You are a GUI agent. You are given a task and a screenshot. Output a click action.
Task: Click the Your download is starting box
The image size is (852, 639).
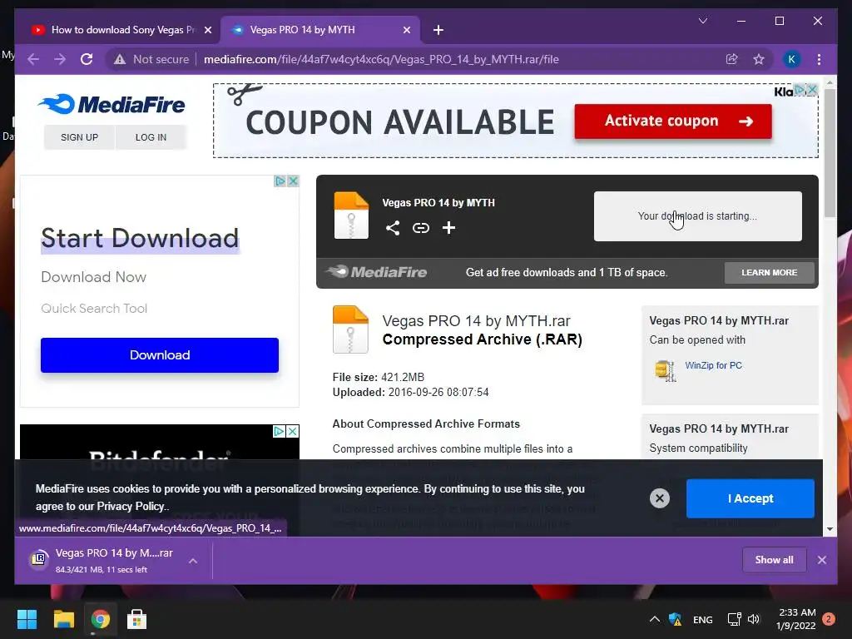point(698,216)
